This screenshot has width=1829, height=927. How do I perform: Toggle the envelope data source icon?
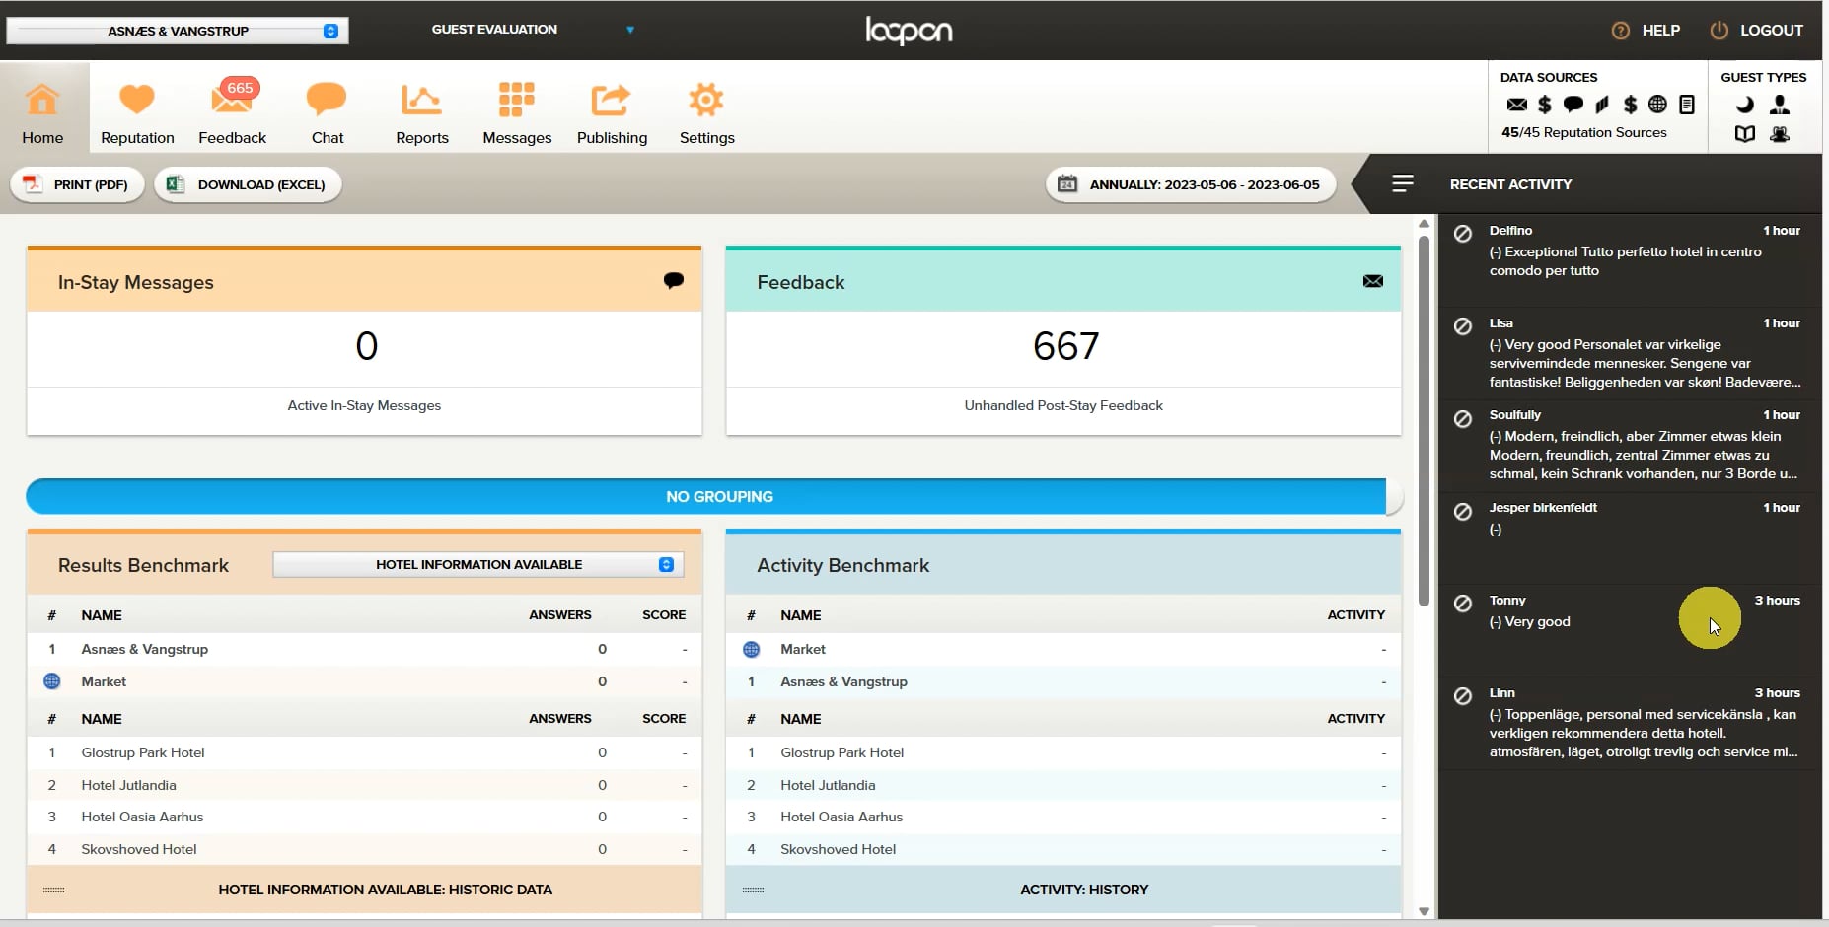[1517, 105]
